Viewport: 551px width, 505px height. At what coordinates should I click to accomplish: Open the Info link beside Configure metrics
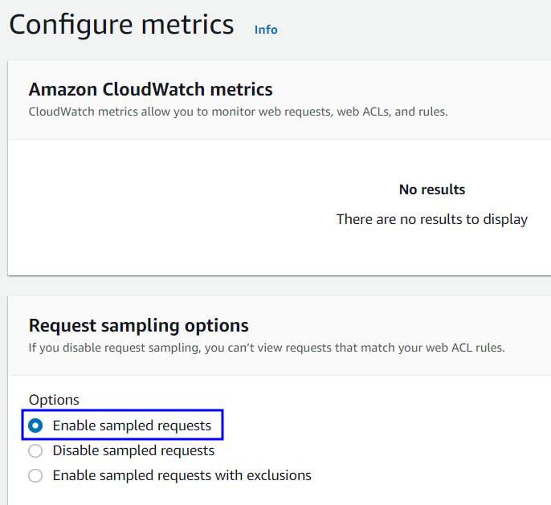266,30
